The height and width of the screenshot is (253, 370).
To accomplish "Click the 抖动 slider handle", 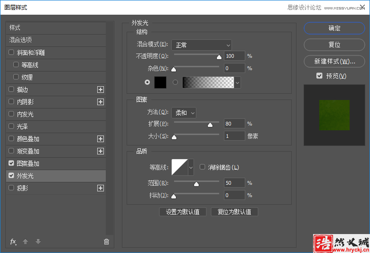I will tap(174, 196).
